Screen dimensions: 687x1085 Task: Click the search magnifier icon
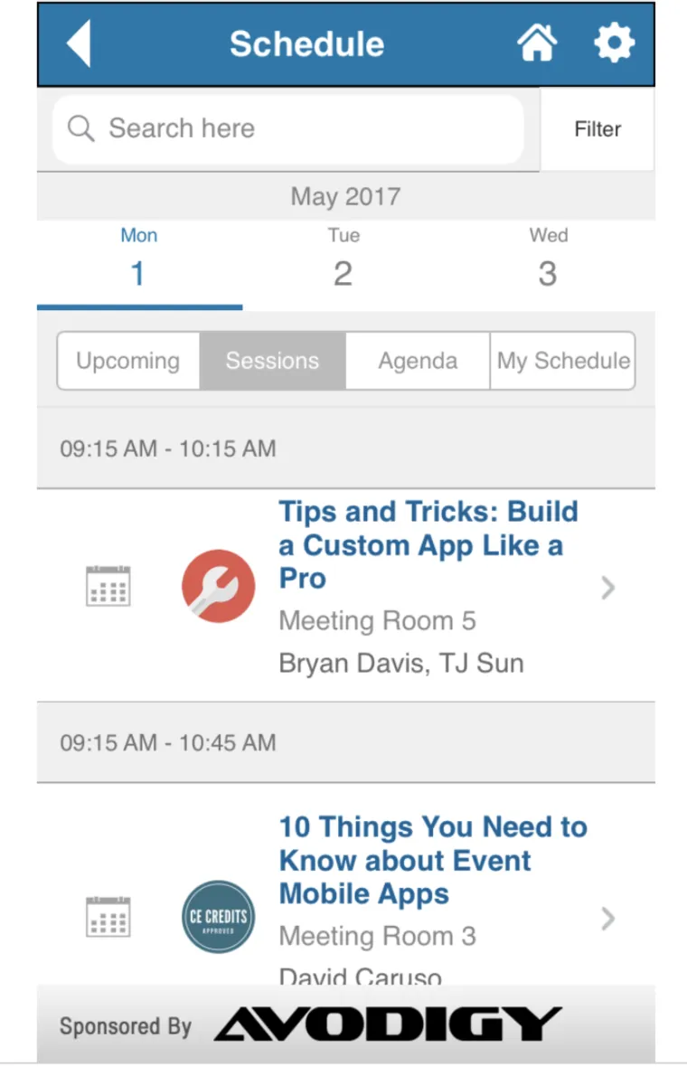[80, 128]
